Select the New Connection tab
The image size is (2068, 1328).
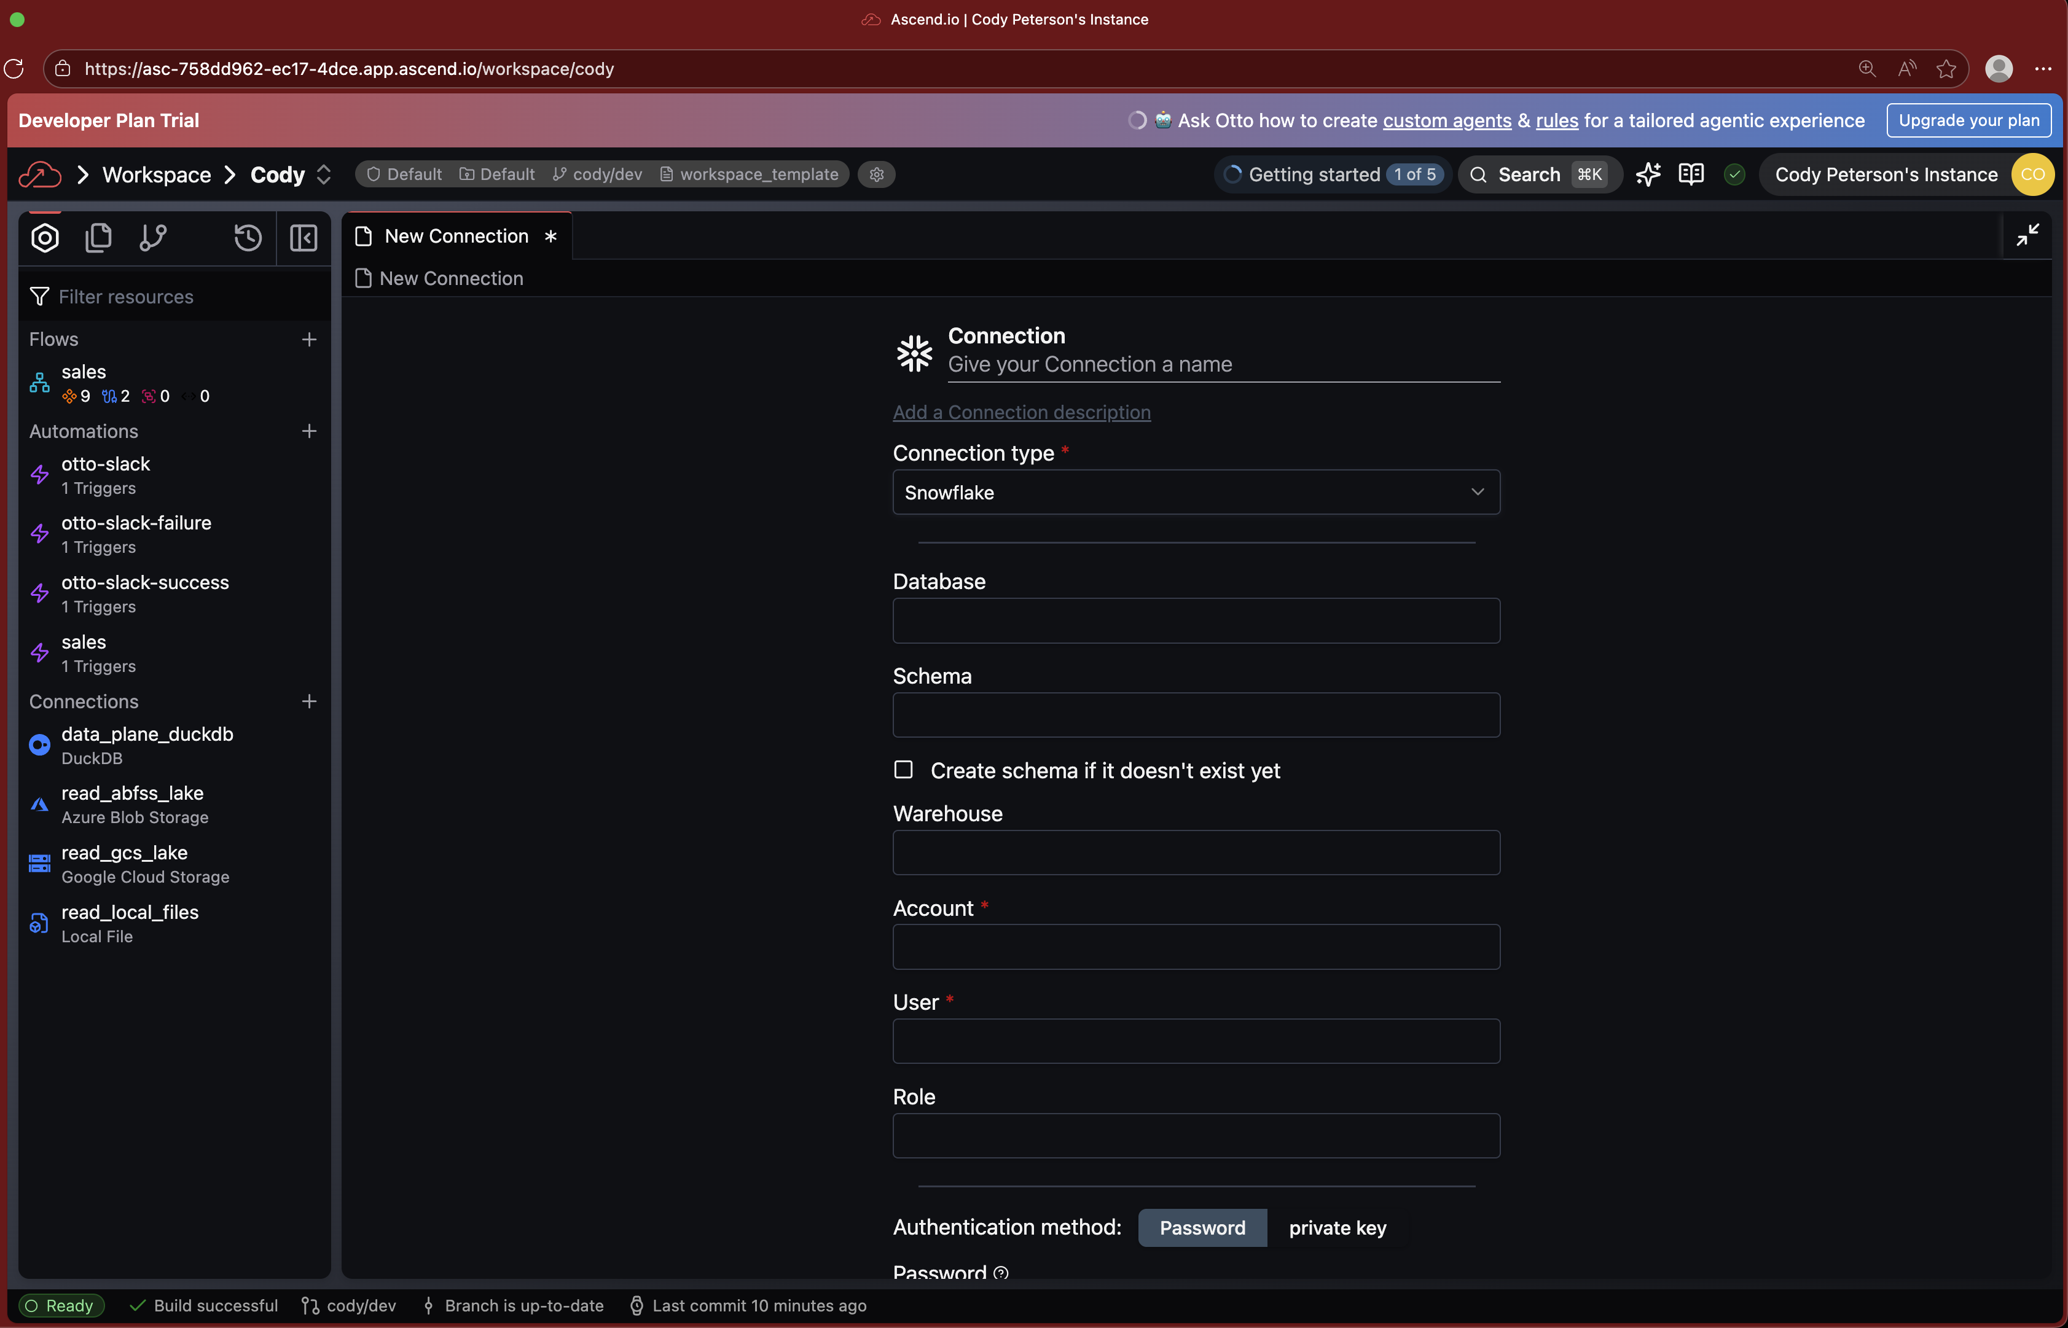click(456, 236)
